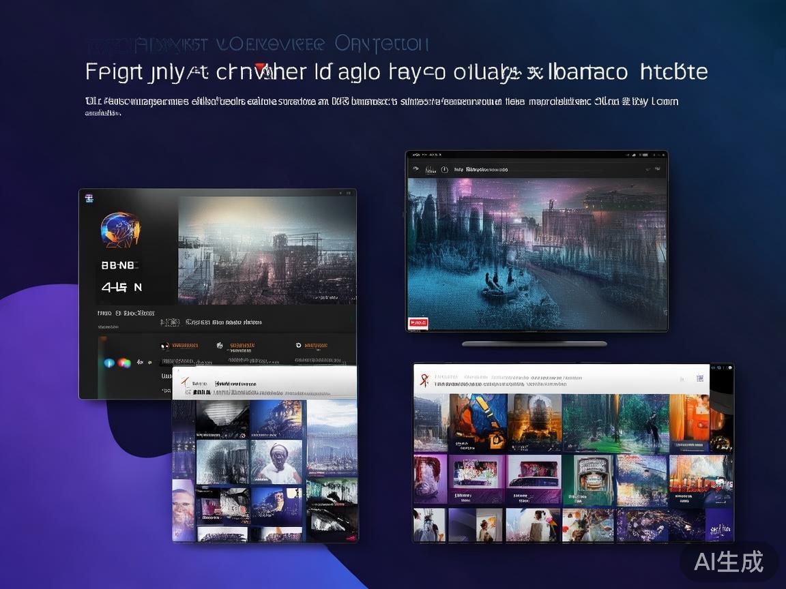Click the blue round icon in dark window bottom panel

coord(109,363)
